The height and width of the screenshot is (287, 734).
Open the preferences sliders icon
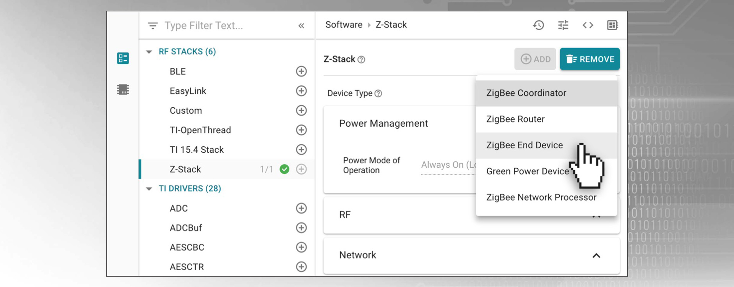point(563,25)
